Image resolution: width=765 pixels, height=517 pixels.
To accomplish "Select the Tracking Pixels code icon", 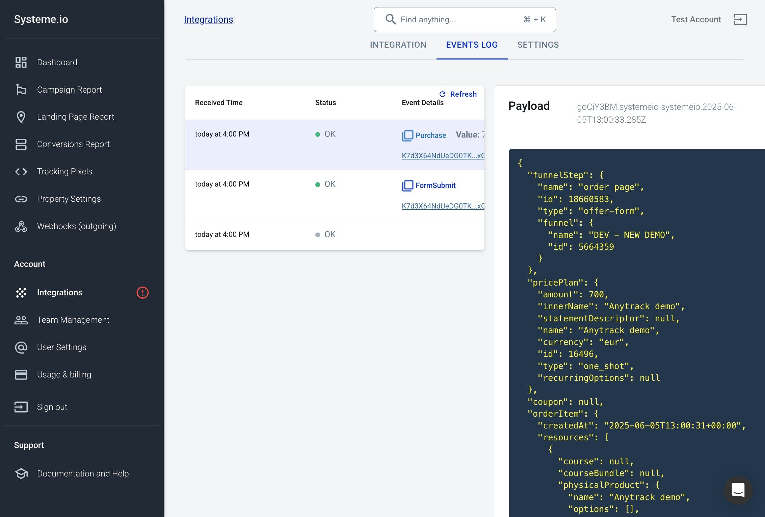I will 21,171.
